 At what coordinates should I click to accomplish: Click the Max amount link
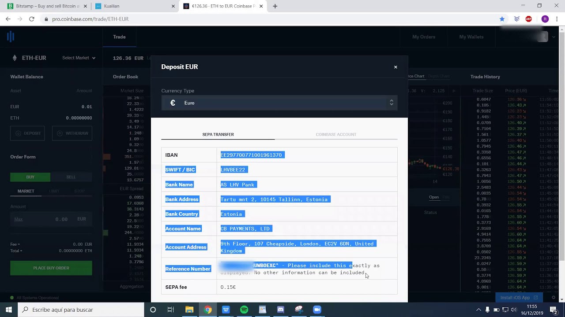click(18, 219)
